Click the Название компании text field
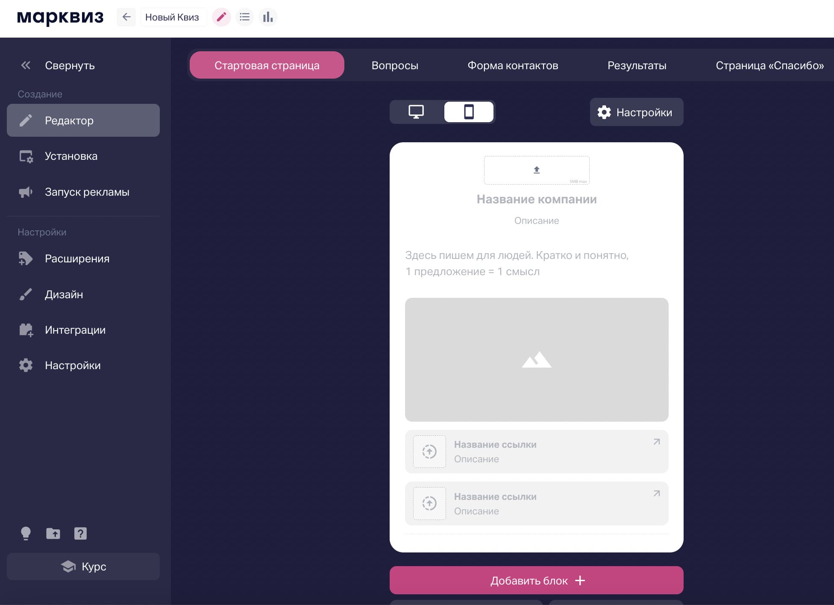834x605 pixels. click(537, 199)
